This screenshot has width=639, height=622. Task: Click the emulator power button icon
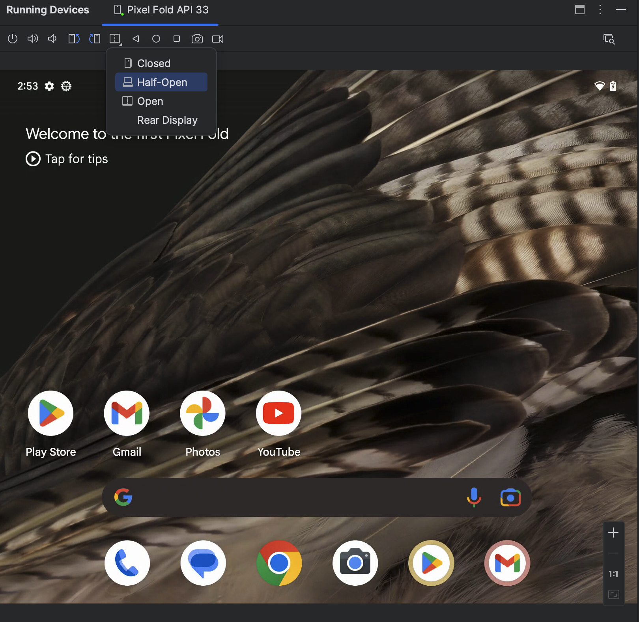coord(13,39)
